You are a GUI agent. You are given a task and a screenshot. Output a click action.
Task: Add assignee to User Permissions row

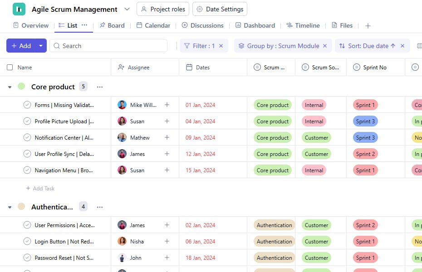click(167, 225)
